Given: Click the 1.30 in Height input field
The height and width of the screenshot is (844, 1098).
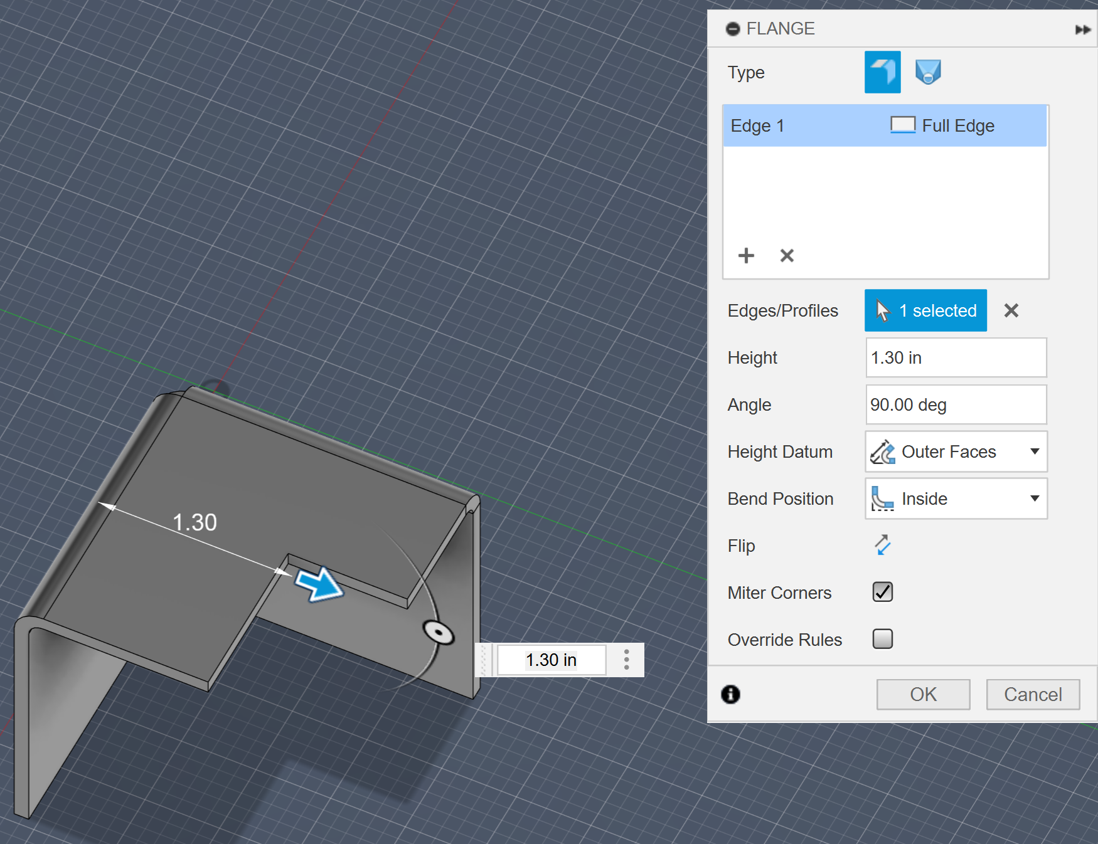Looking at the screenshot, I should pos(955,357).
